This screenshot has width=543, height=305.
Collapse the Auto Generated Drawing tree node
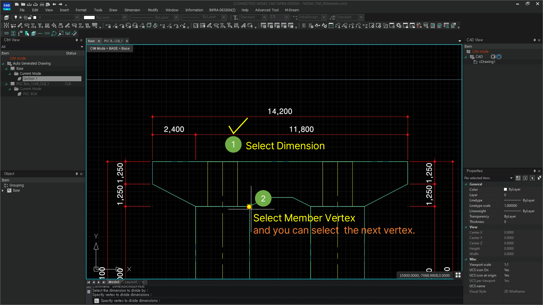[x=3, y=64]
